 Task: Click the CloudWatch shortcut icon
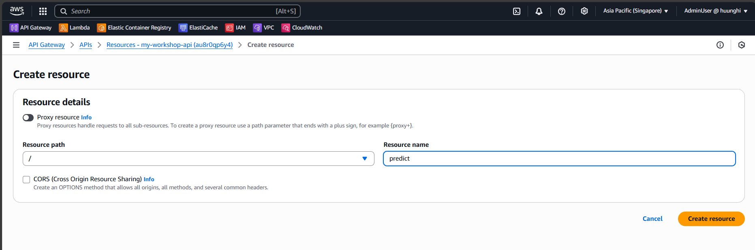286,28
